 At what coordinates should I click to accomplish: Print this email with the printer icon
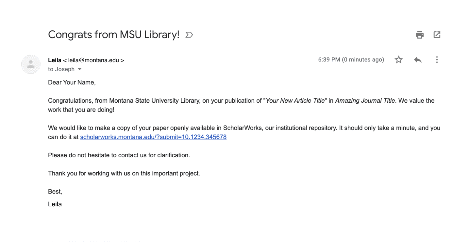(420, 35)
